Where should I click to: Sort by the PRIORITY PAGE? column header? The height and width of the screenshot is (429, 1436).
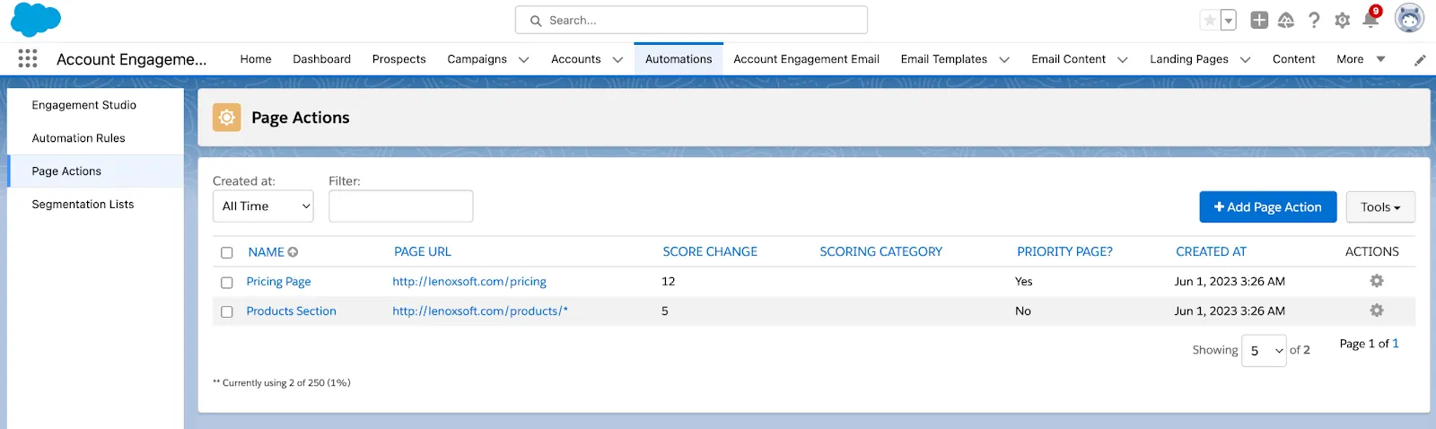pyautogui.click(x=1064, y=252)
